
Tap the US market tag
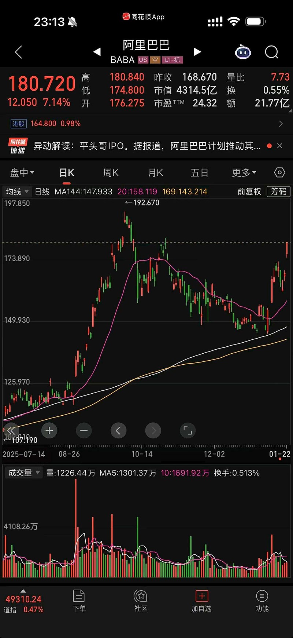(x=143, y=60)
